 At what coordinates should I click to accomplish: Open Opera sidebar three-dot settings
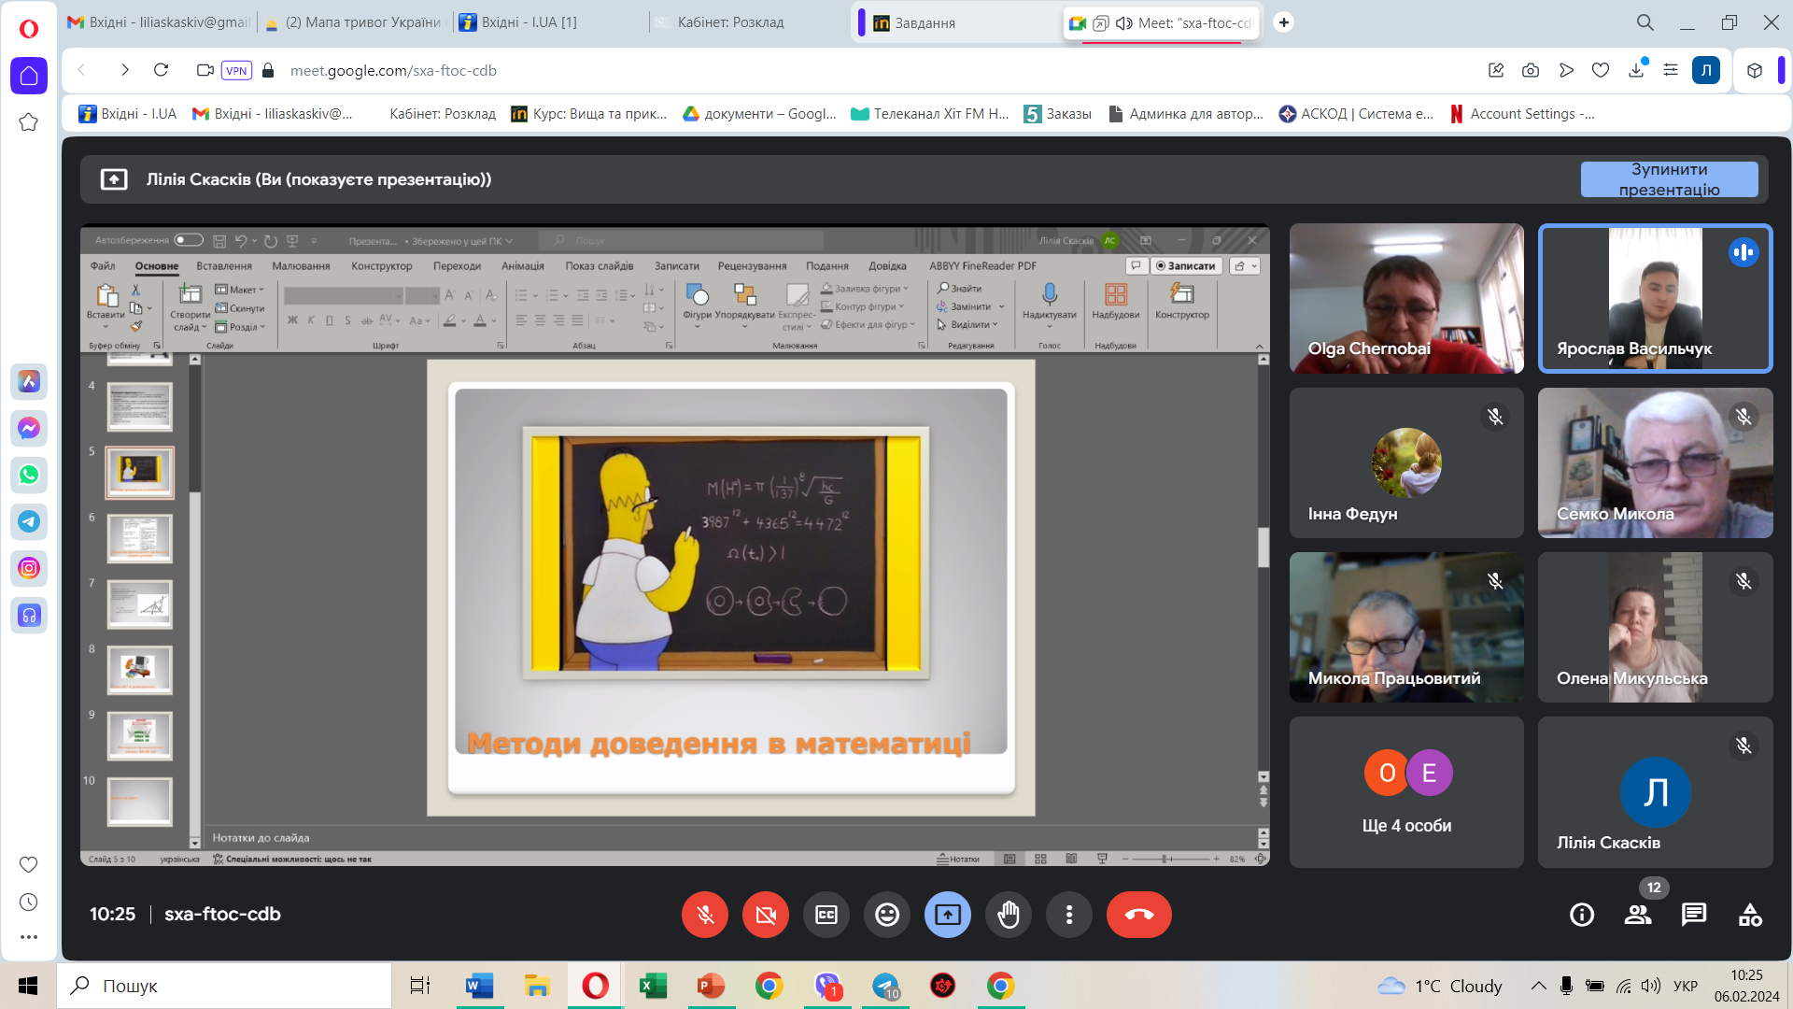pos(29,937)
